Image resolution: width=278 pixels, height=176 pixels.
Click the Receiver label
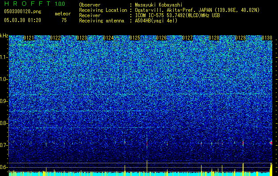(x=90, y=15)
